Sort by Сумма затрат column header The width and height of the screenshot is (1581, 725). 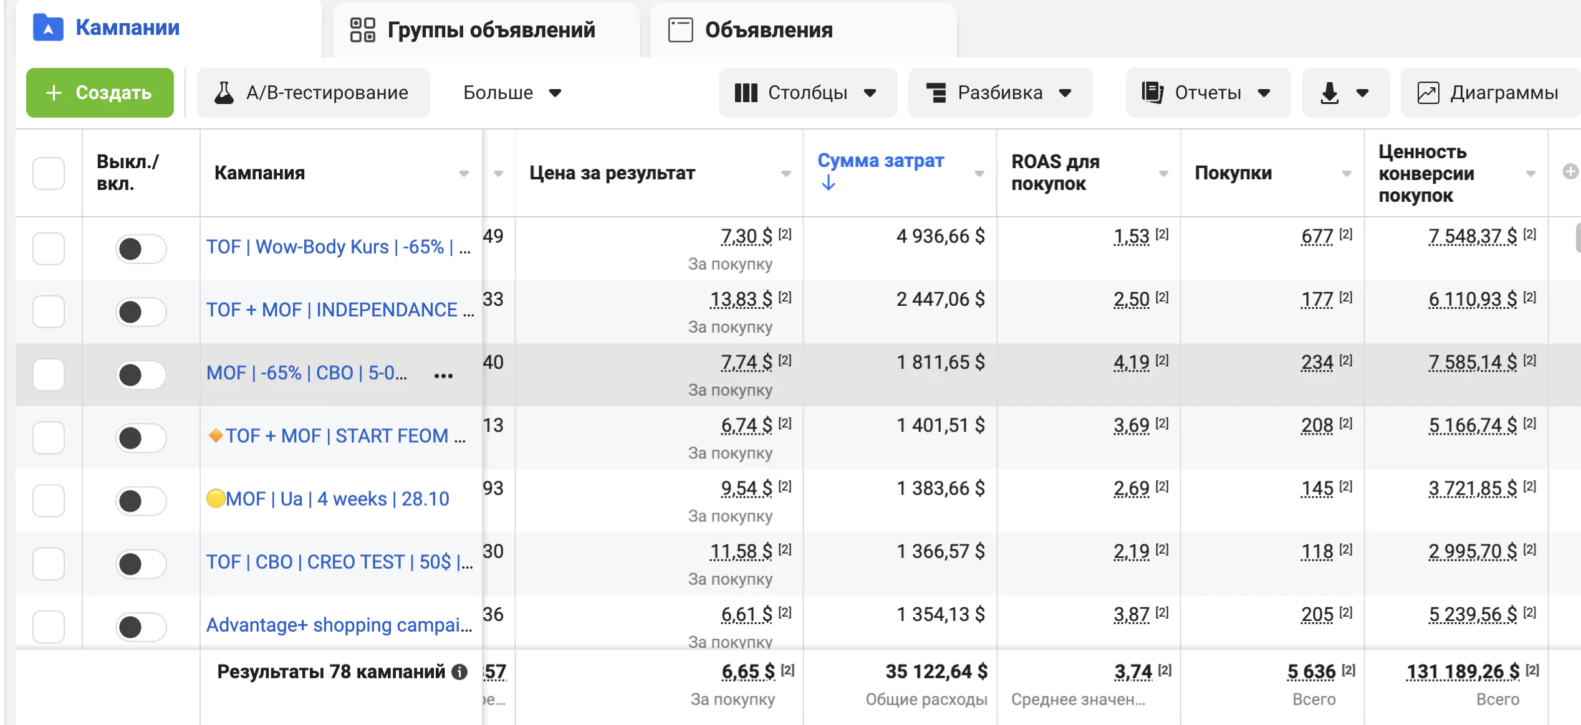tap(881, 161)
